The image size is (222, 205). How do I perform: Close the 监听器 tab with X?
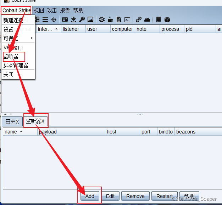(x=43, y=121)
